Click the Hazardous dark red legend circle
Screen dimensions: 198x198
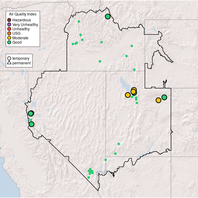9,20
